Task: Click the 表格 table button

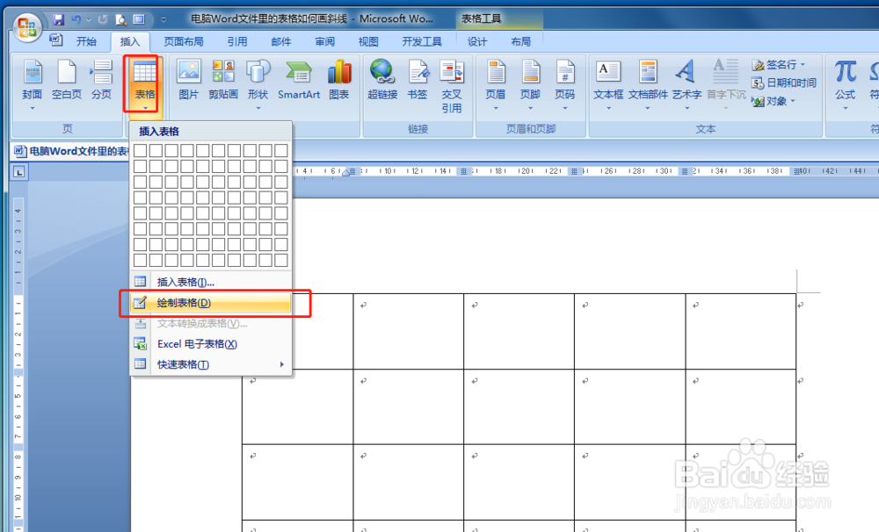Action: pyautogui.click(x=145, y=84)
